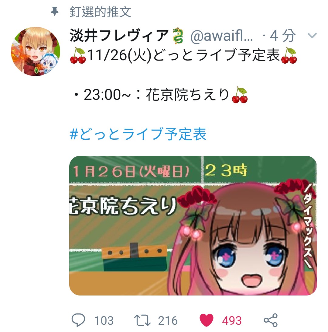Click the dragon emoji beside the name

[178, 36]
